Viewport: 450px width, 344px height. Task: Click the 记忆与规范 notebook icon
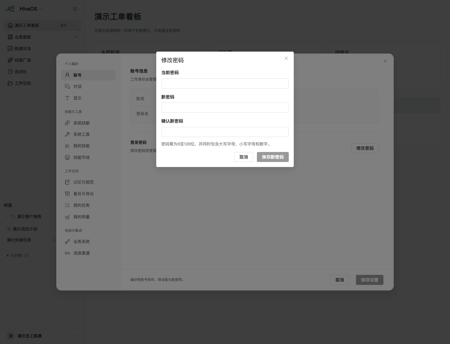tap(67, 182)
